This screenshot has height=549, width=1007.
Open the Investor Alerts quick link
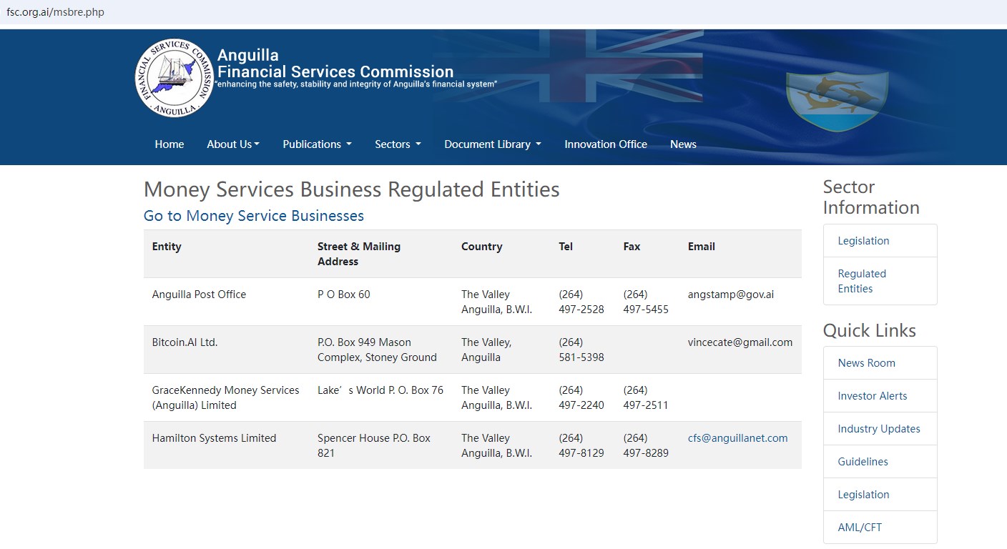click(872, 396)
